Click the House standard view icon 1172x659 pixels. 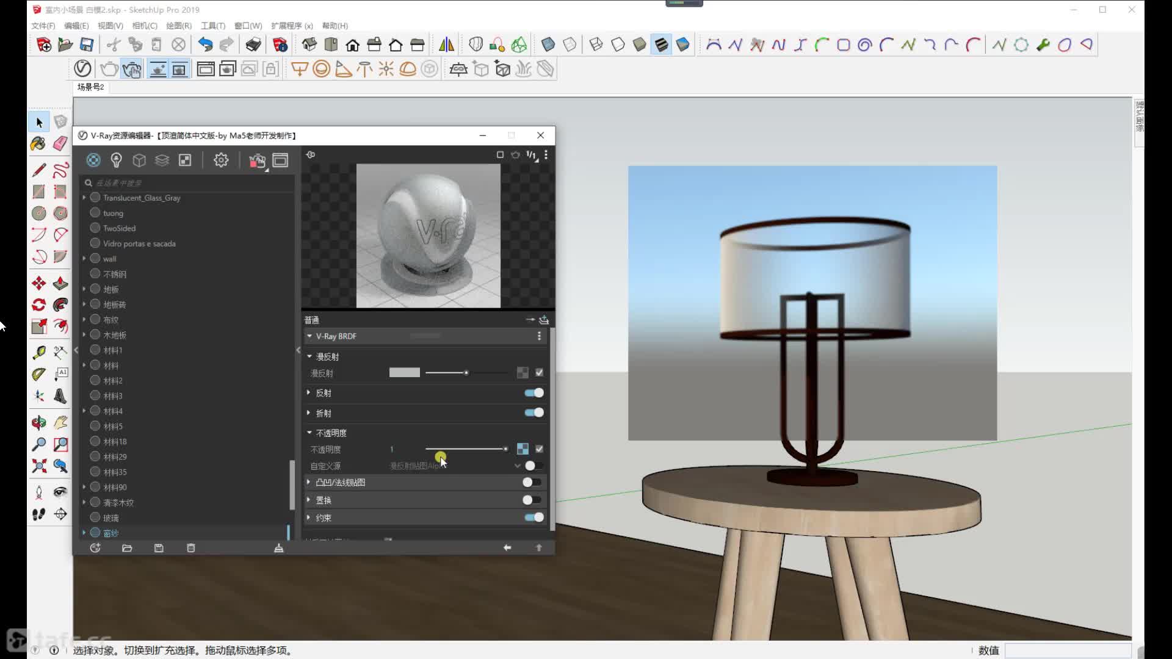pos(352,45)
